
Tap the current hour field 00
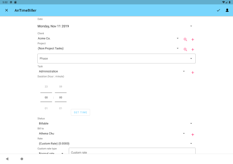(x=46, y=97)
